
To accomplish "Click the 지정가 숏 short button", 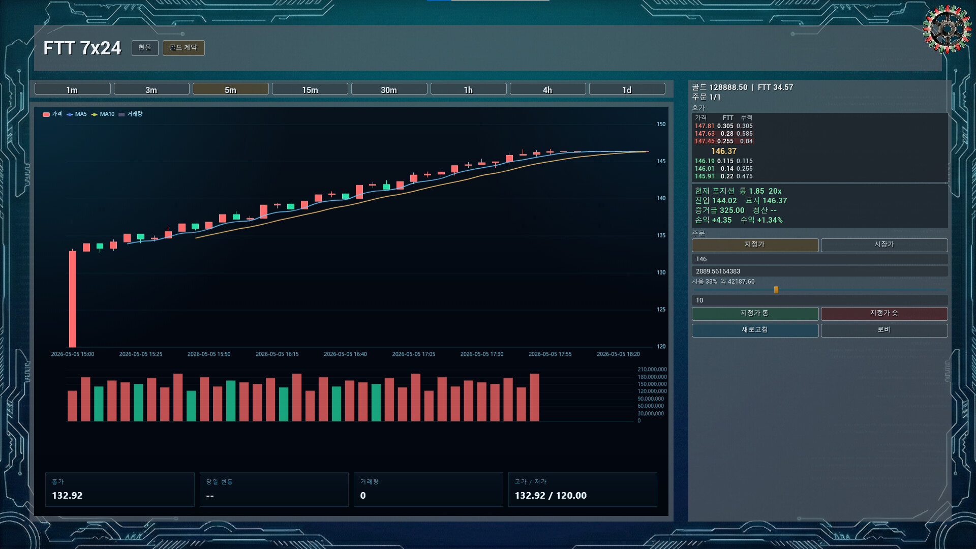I will pyautogui.click(x=884, y=314).
